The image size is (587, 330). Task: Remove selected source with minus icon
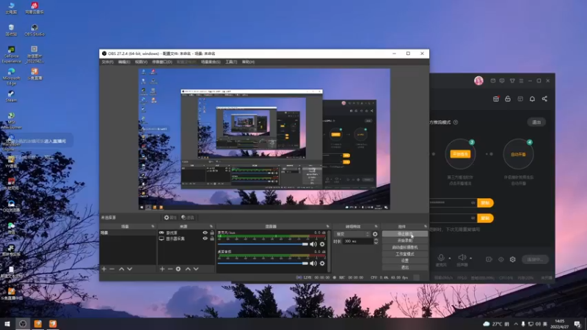pos(170,269)
